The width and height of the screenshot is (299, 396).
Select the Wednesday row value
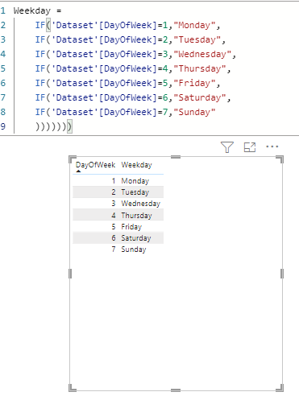pos(140,204)
